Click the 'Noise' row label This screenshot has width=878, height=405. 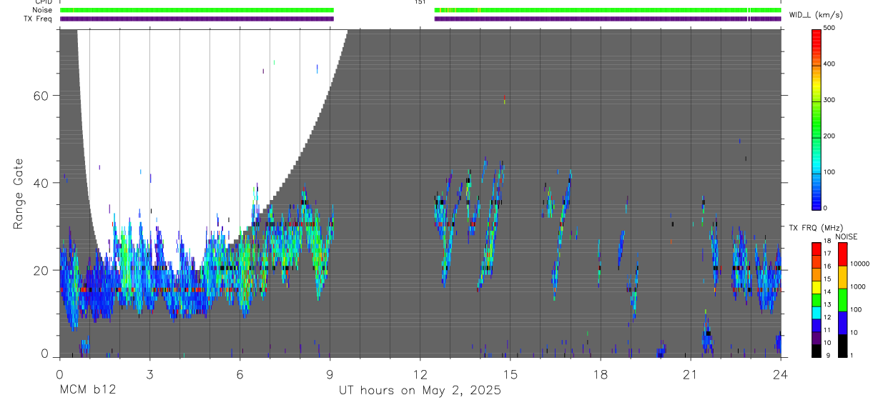44,10
